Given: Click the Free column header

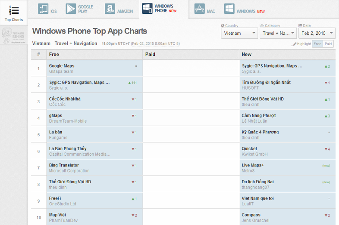Looking at the screenshot, I should (x=94, y=54).
